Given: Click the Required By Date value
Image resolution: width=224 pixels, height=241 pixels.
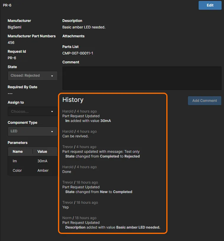Looking at the screenshot, I should coord(10,94).
